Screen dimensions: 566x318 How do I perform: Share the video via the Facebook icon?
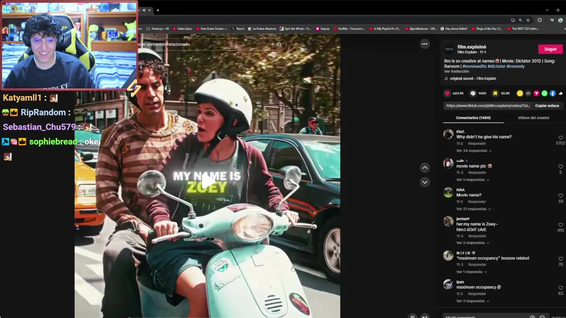553,93
